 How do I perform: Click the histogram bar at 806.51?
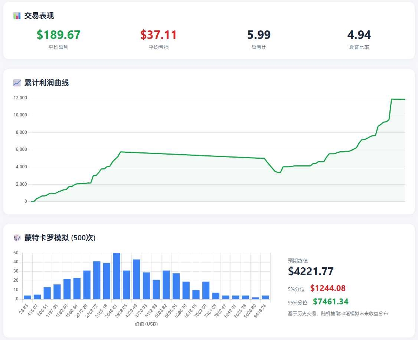(47, 293)
